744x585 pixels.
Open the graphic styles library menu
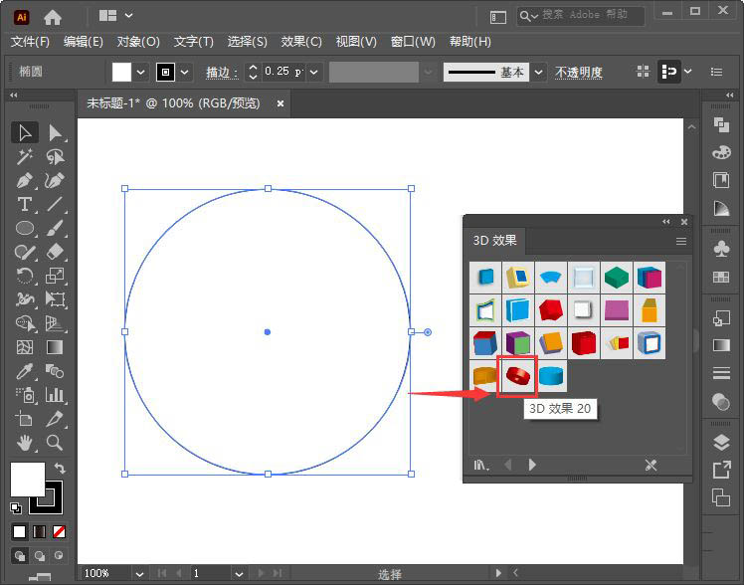(x=481, y=465)
